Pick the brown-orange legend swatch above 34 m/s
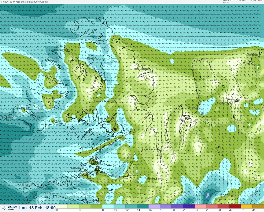The image size is (264, 212). [258, 206]
